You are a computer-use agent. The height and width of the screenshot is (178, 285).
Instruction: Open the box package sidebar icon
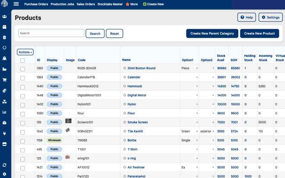tap(4, 27)
